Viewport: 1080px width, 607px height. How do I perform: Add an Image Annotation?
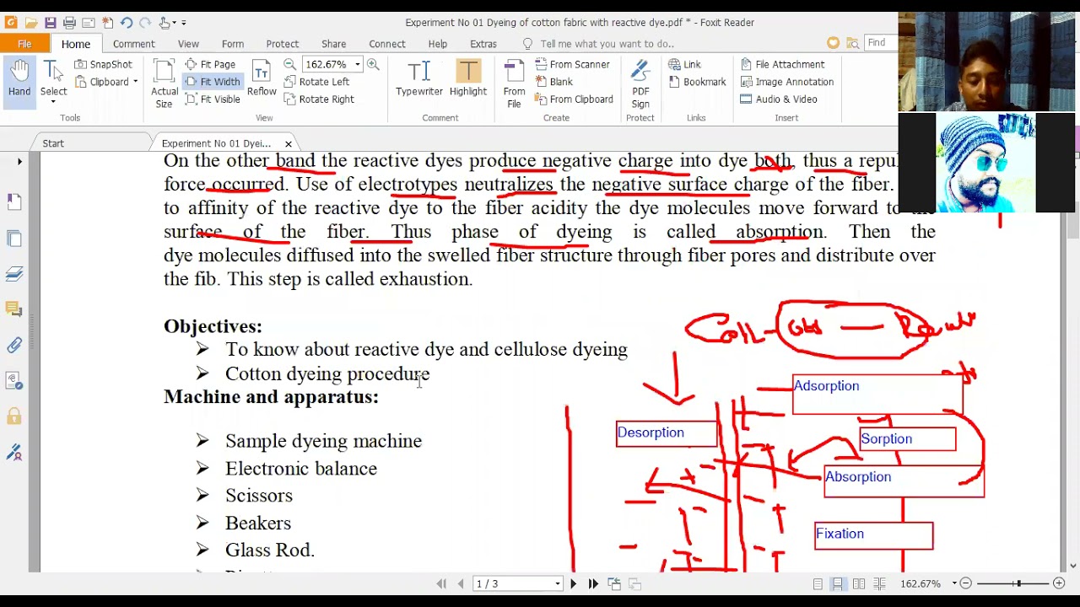tap(787, 82)
